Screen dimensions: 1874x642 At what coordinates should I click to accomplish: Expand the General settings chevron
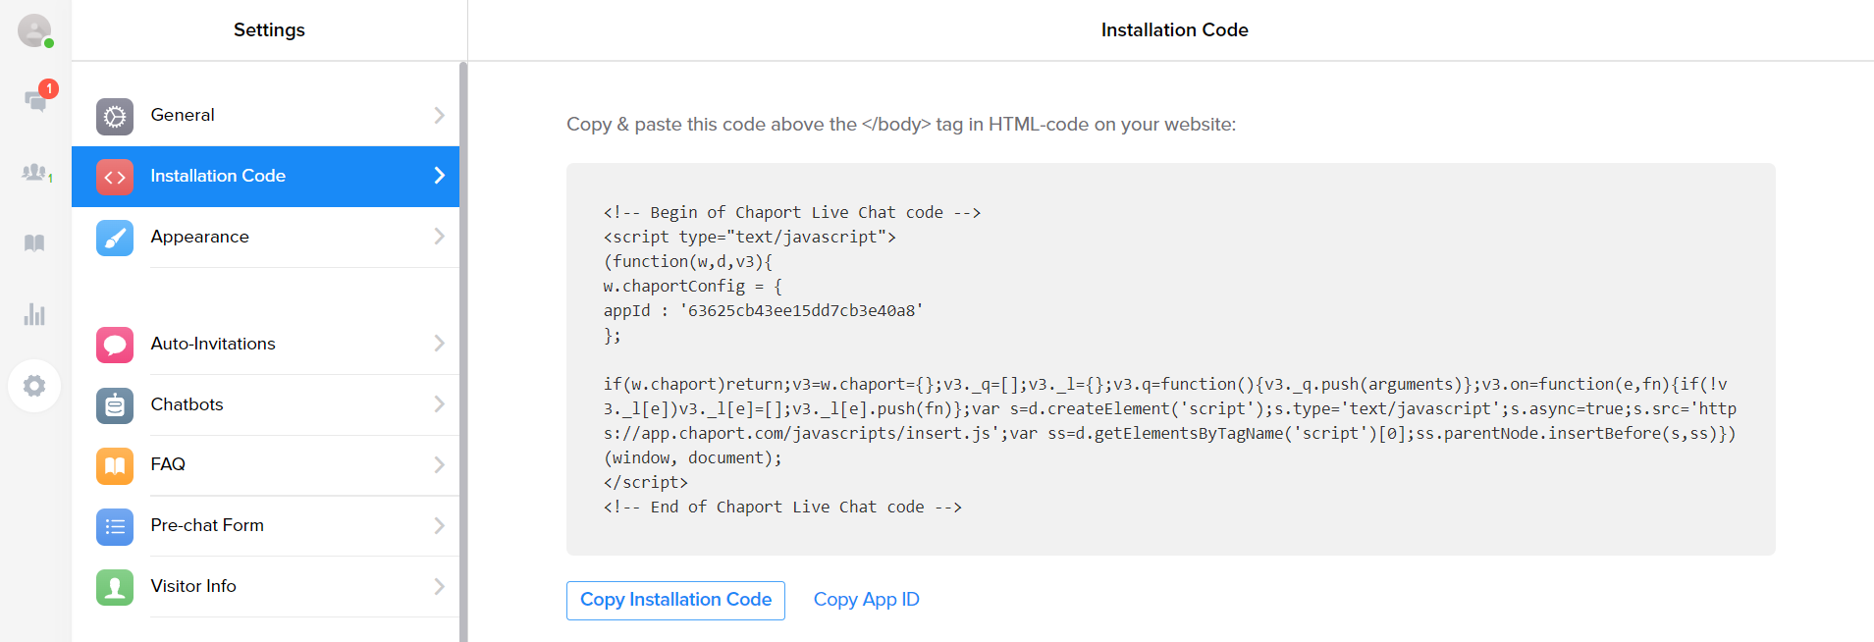coord(439,115)
